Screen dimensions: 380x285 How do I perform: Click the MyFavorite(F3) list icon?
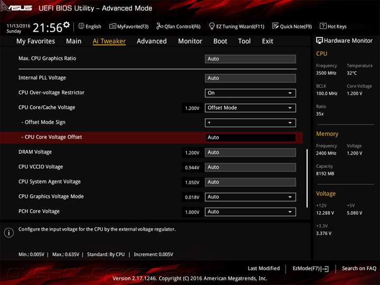click(x=112, y=26)
